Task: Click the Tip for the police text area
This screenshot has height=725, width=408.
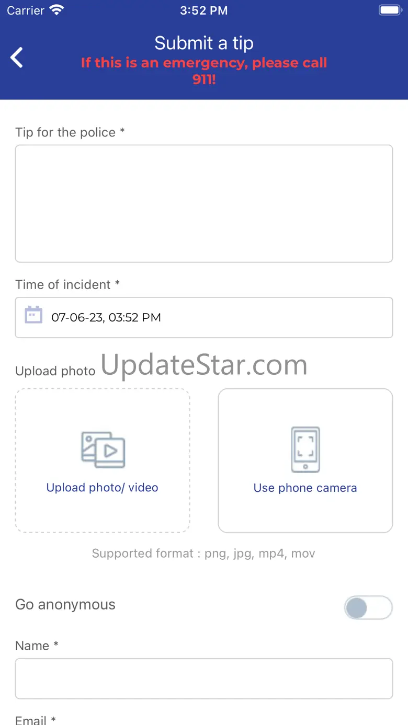Action: tap(204, 203)
